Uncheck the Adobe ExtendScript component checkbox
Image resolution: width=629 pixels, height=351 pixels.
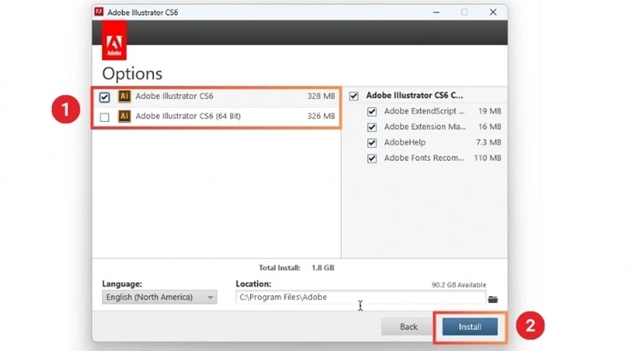[x=372, y=112]
